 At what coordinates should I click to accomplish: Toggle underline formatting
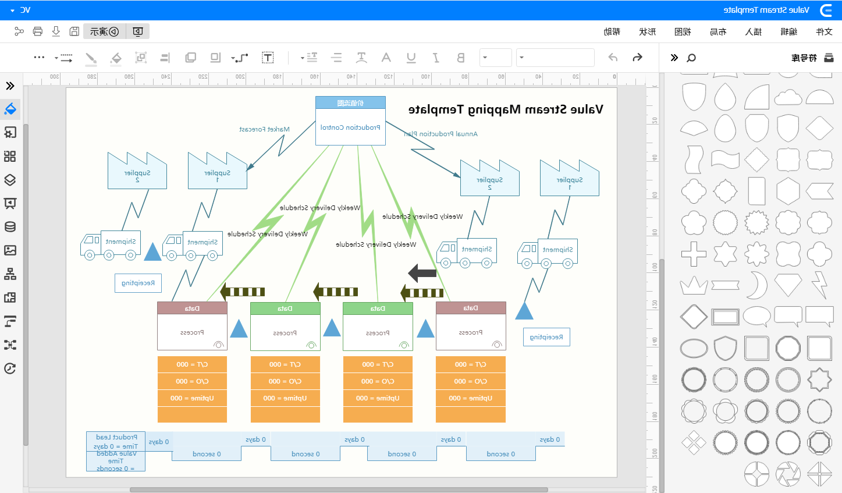(411, 57)
